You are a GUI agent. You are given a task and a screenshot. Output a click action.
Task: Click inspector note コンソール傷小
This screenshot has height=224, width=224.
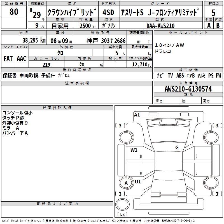point(17,113)
